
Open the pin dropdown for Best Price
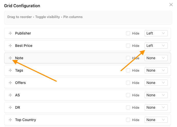[156, 46]
